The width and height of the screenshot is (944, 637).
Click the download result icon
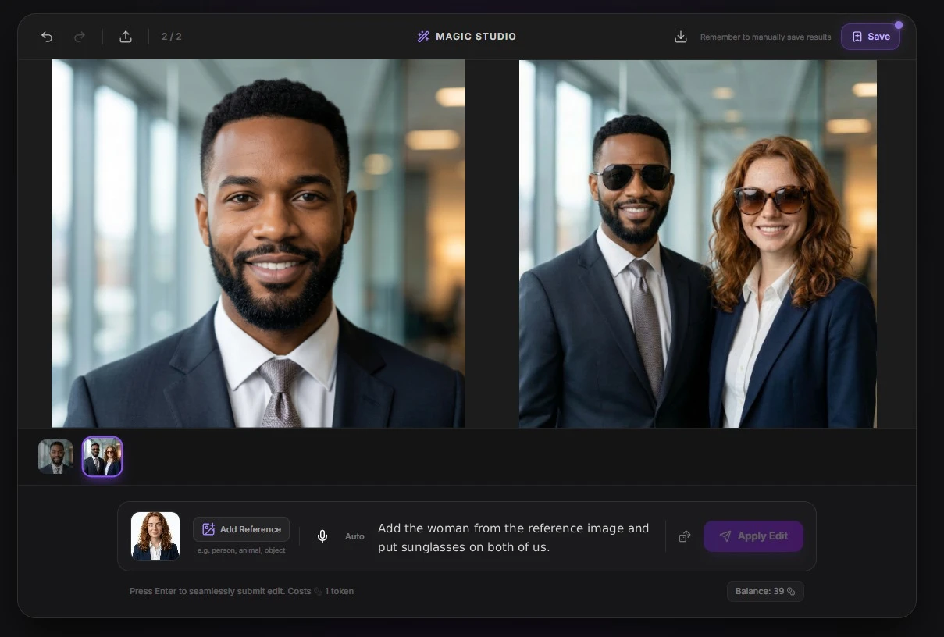681,37
